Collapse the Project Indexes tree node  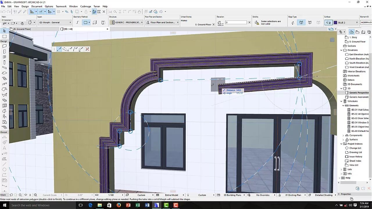[341, 144]
